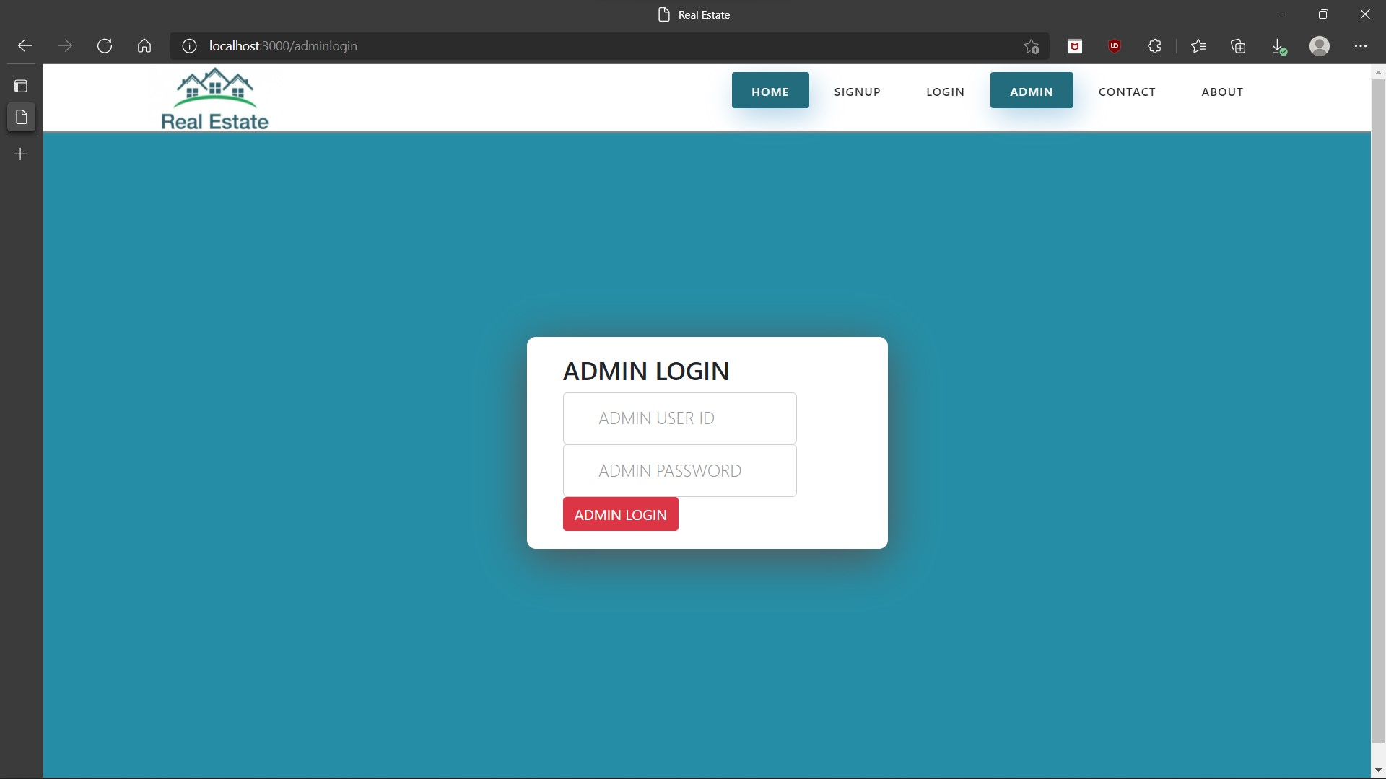Click the forward navigation arrow
The width and height of the screenshot is (1386, 779).
[x=65, y=46]
